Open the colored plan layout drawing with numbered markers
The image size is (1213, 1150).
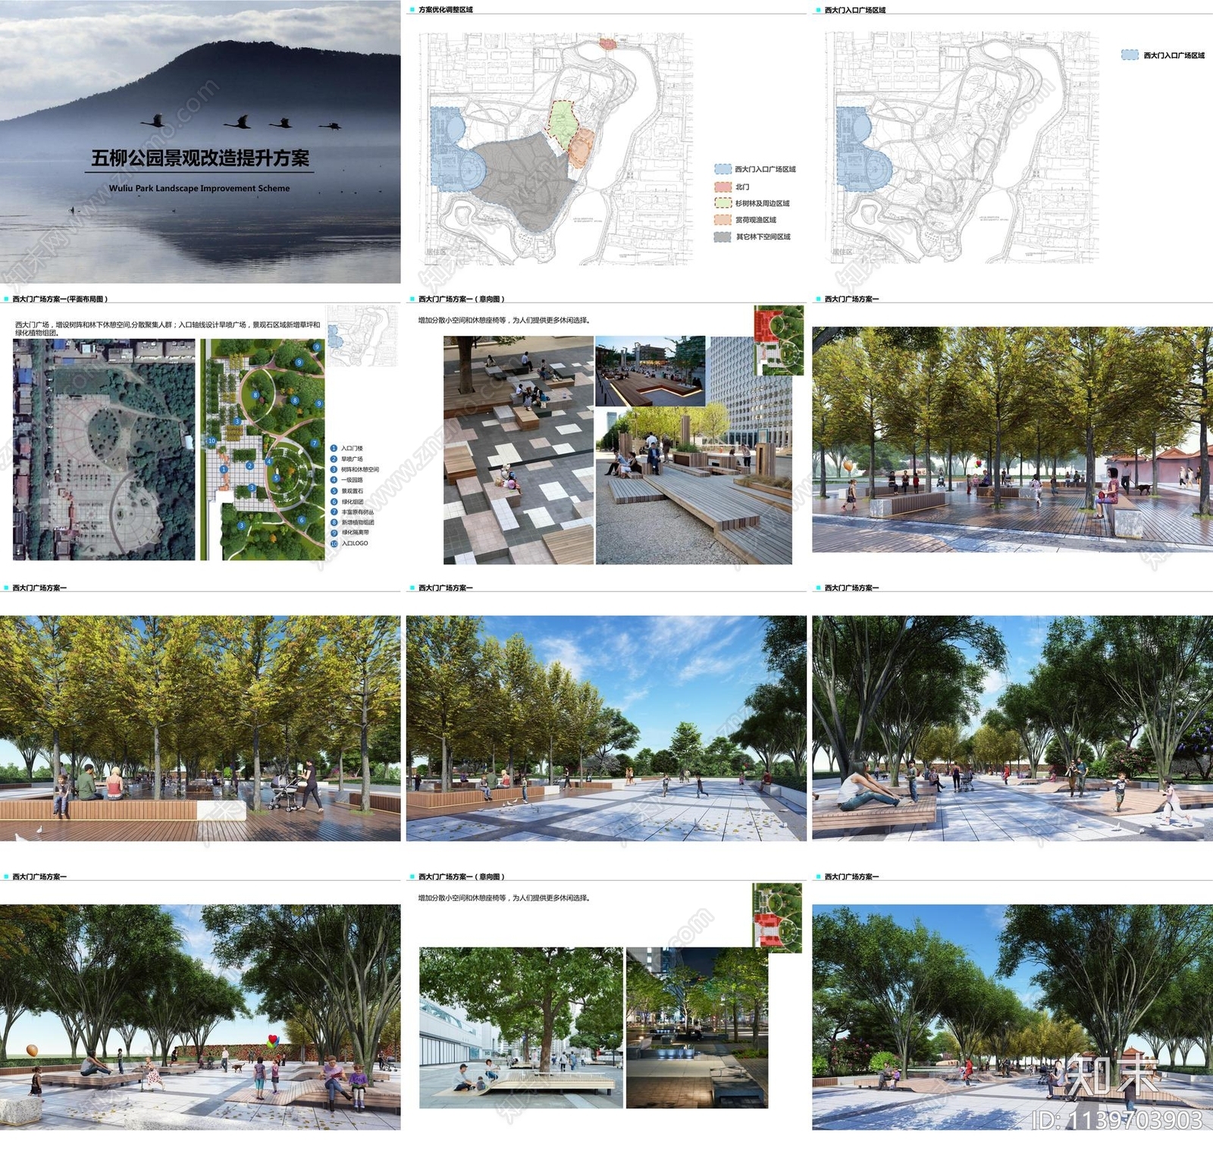tap(262, 450)
